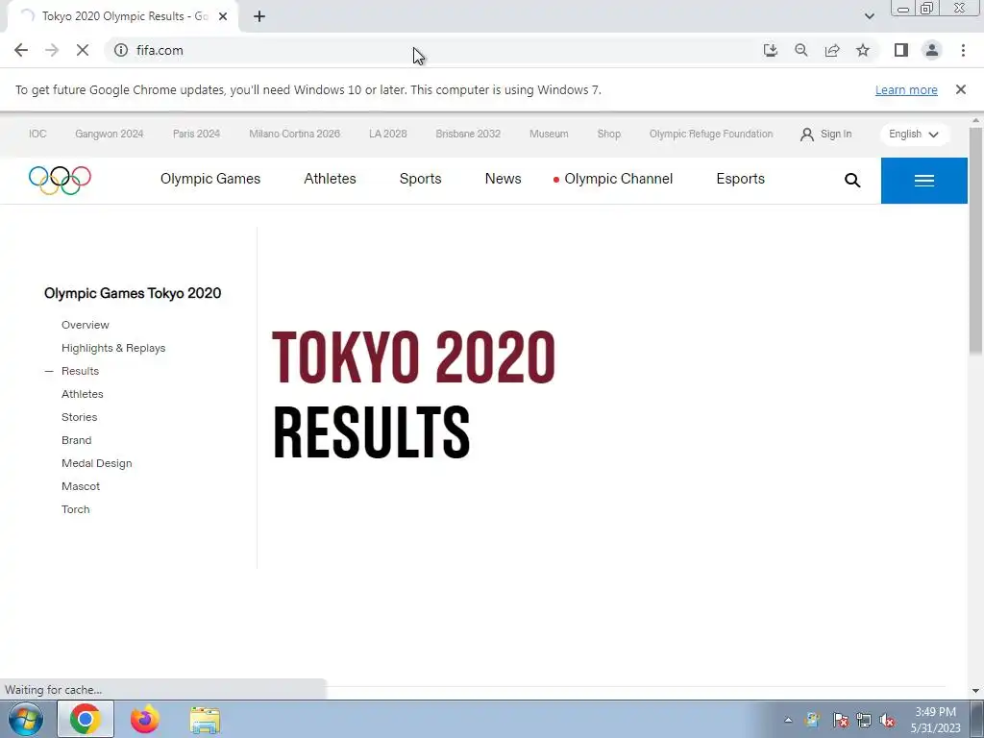Viewport: 984px width, 738px height.
Task: Select Brand in the sidebar
Action: 77,440
